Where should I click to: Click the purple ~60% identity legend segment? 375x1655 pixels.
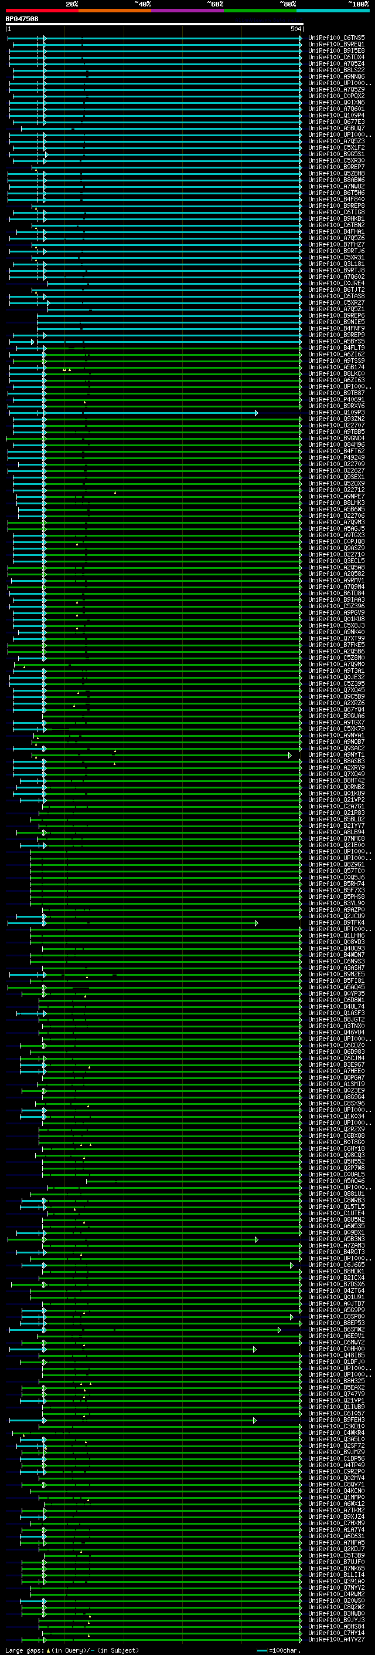coord(188,11)
